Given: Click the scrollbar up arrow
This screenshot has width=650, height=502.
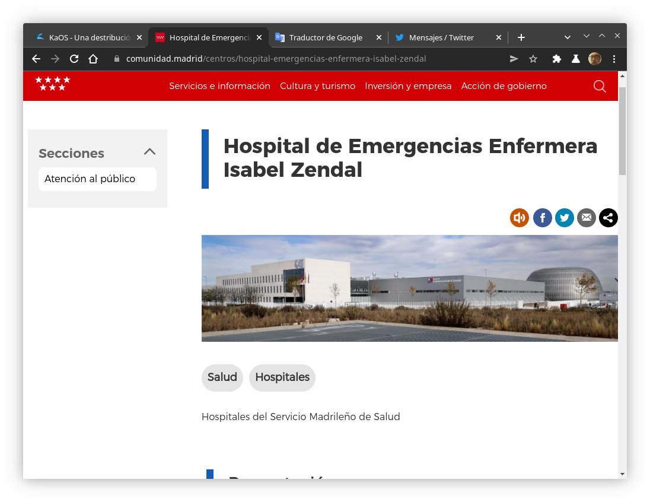Looking at the screenshot, I should 622,76.
